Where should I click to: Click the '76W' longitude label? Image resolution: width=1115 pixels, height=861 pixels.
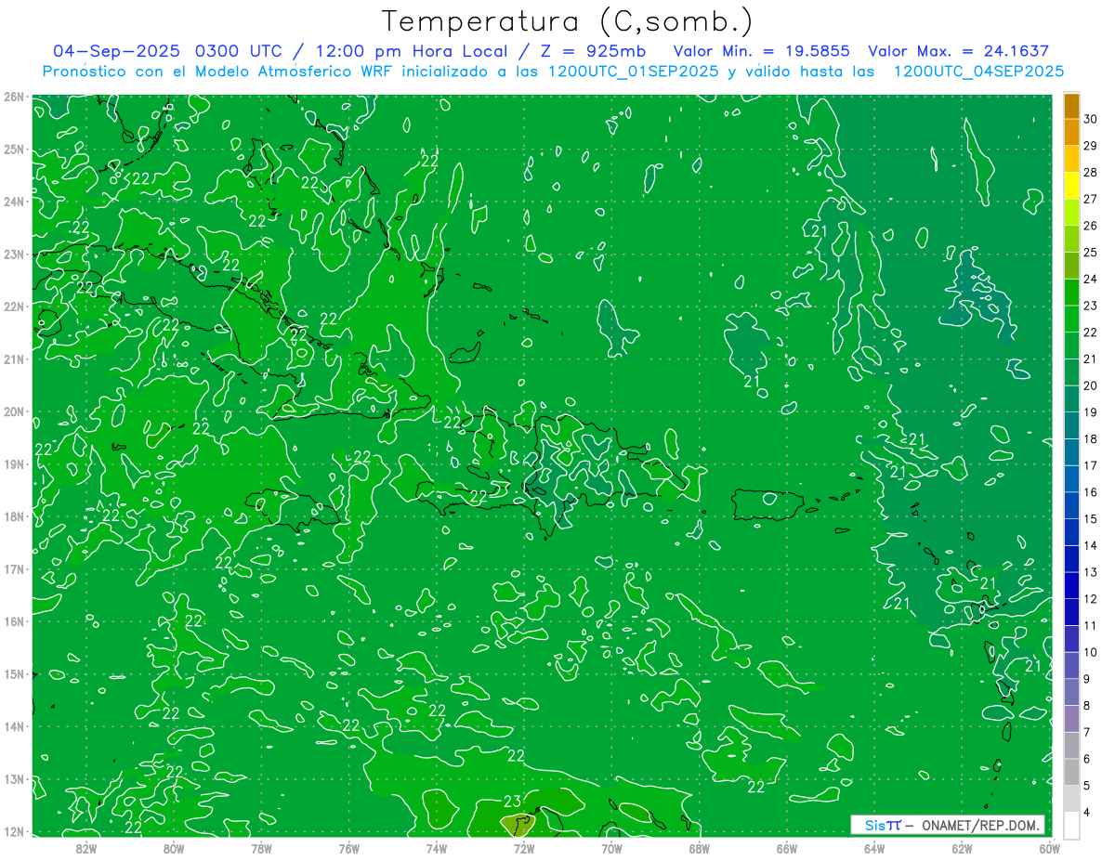point(348,848)
